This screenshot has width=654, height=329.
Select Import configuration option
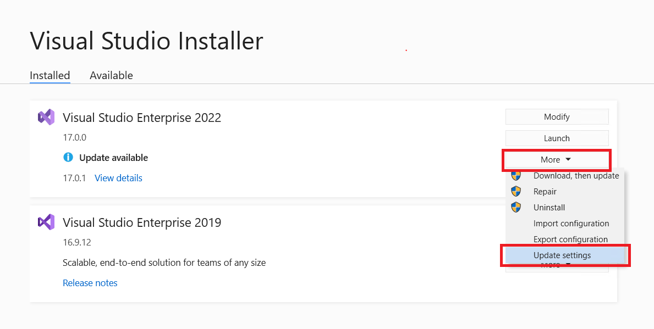571,223
